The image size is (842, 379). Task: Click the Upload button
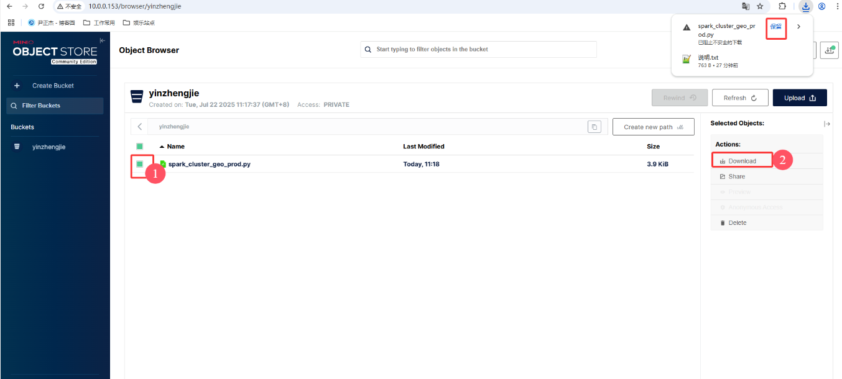tap(800, 98)
